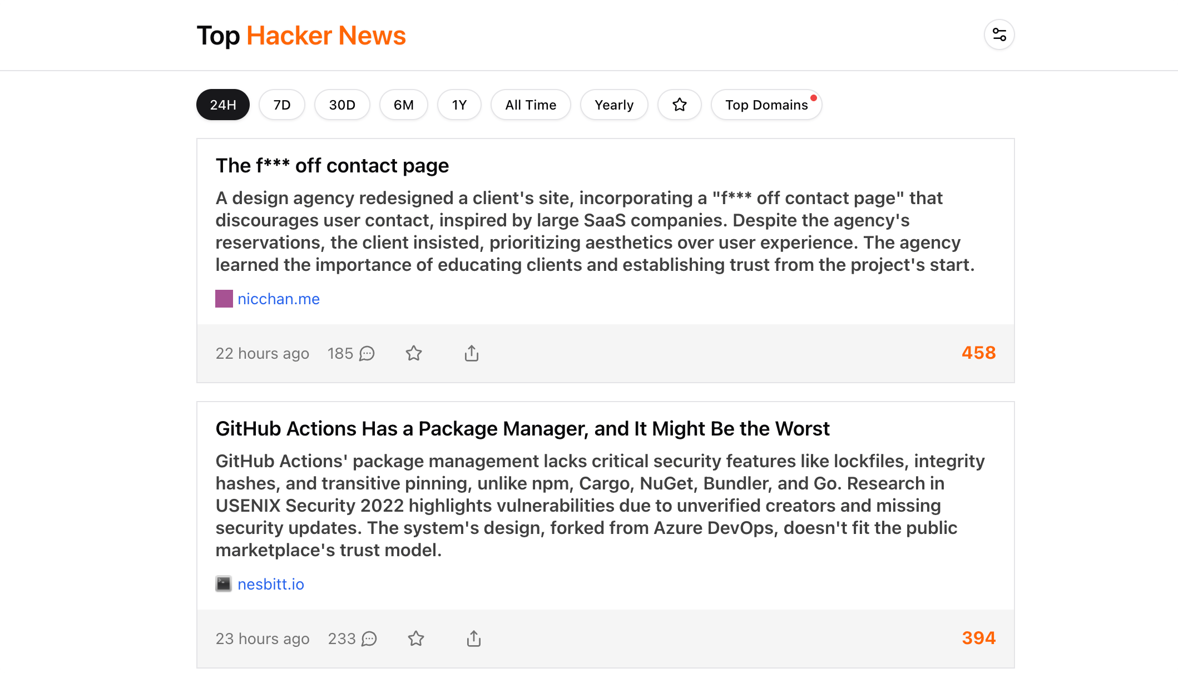Open the nesbitt.io domain link
1178x673 pixels.
271,584
